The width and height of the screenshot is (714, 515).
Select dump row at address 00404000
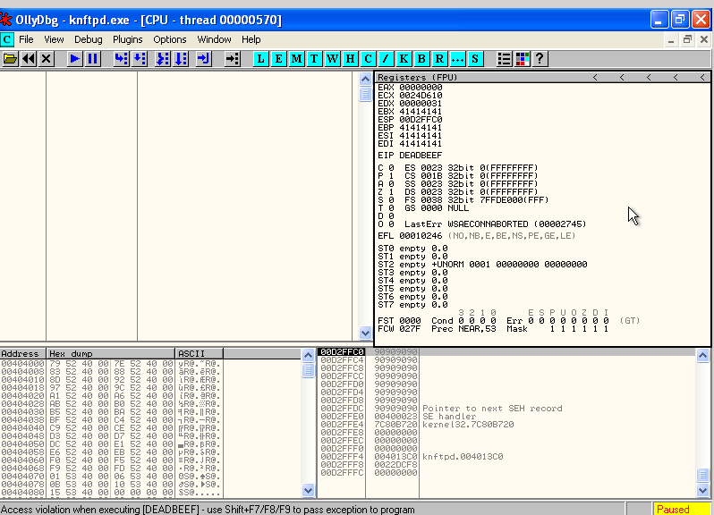111,364
